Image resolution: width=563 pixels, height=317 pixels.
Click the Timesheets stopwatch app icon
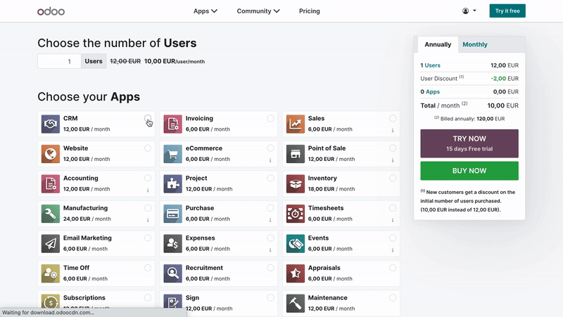pyautogui.click(x=295, y=214)
